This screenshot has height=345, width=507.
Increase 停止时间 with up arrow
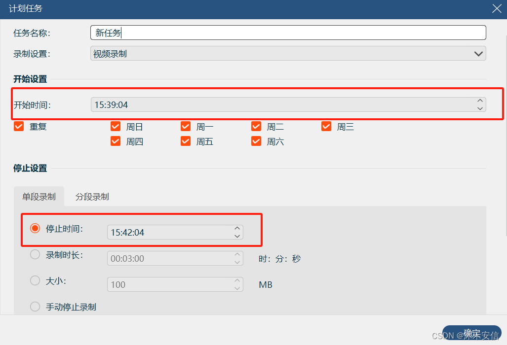237,229
